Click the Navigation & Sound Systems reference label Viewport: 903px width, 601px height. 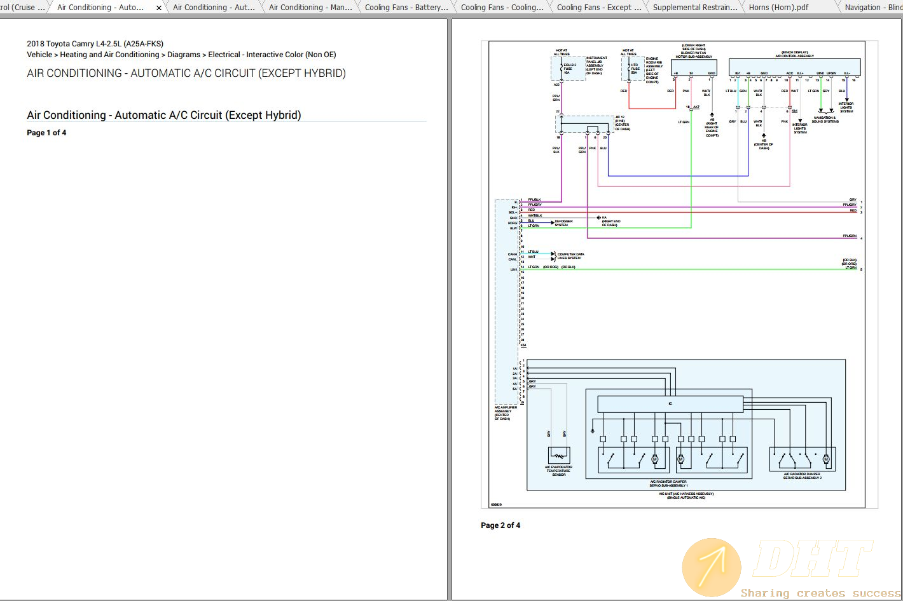click(825, 119)
